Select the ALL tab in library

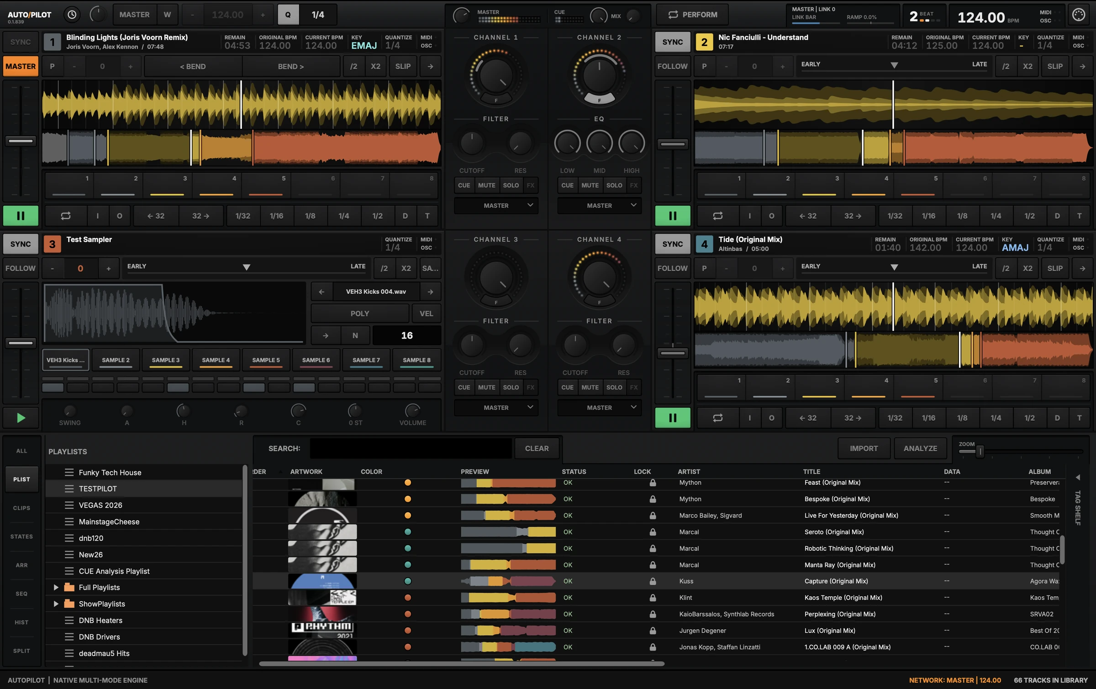tap(21, 450)
